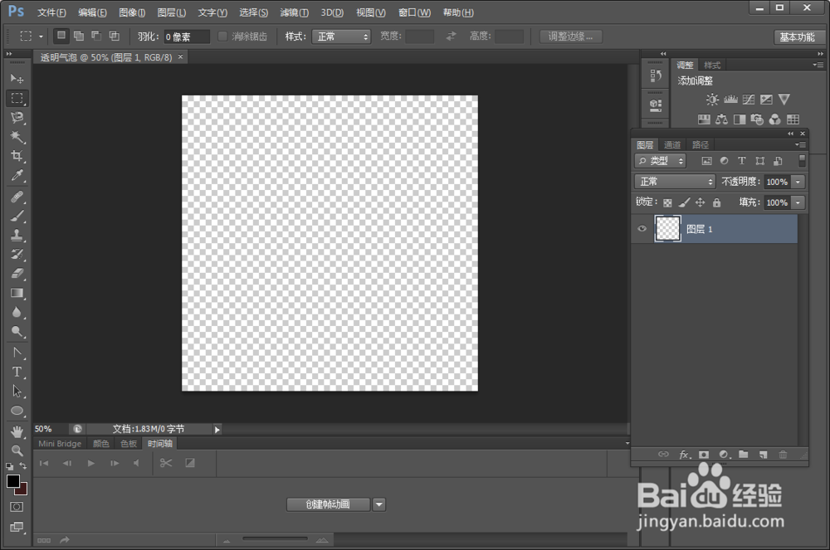Select the Zoom tool
The image size is (830, 550).
click(17, 449)
